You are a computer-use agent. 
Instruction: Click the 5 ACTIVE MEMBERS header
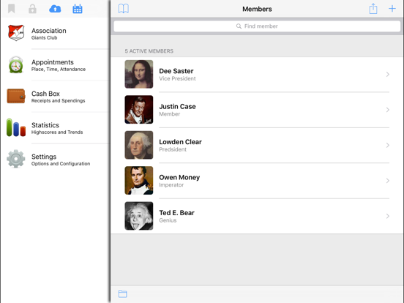pos(149,51)
